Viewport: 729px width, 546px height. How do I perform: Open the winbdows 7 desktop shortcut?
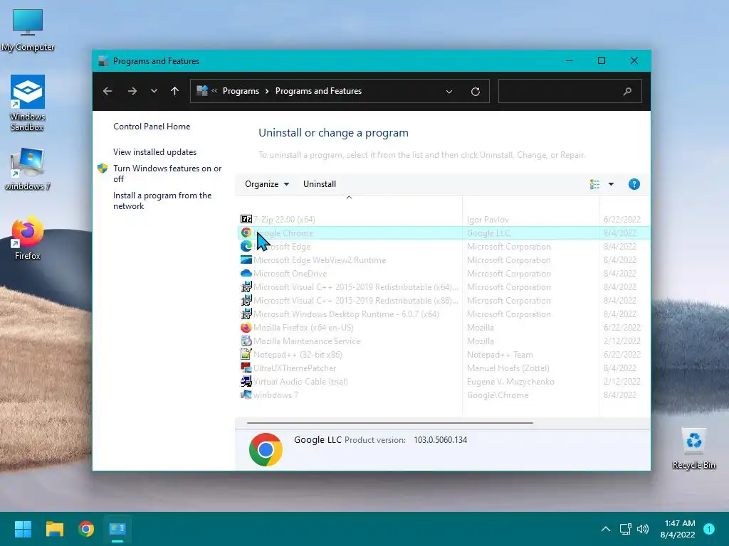click(x=28, y=169)
